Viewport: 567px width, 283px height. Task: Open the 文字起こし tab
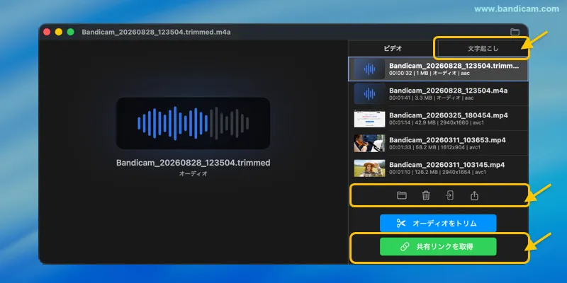tap(483, 48)
